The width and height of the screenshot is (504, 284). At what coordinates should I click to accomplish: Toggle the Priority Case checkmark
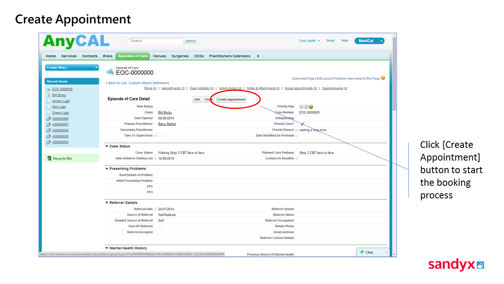tap(302, 124)
